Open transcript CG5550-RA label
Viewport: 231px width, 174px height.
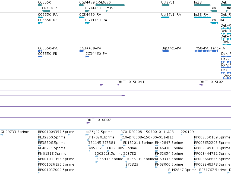[x=48, y=15]
